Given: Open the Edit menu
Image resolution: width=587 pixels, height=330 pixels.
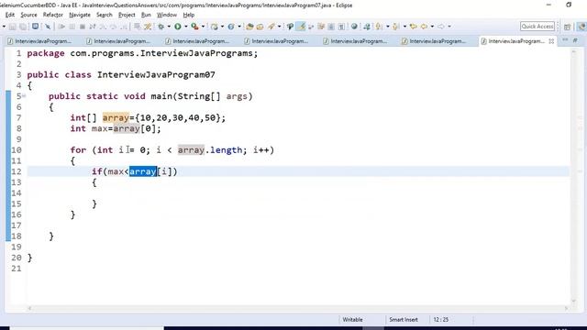Looking at the screenshot, I should (x=10, y=15).
